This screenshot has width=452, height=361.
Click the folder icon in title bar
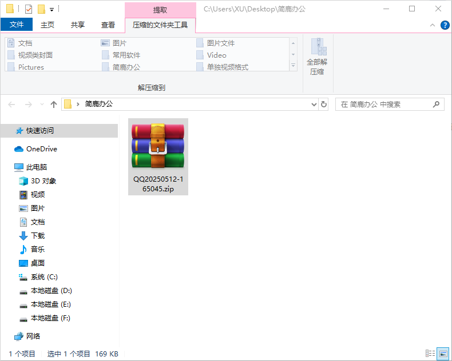tap(10, 9)
